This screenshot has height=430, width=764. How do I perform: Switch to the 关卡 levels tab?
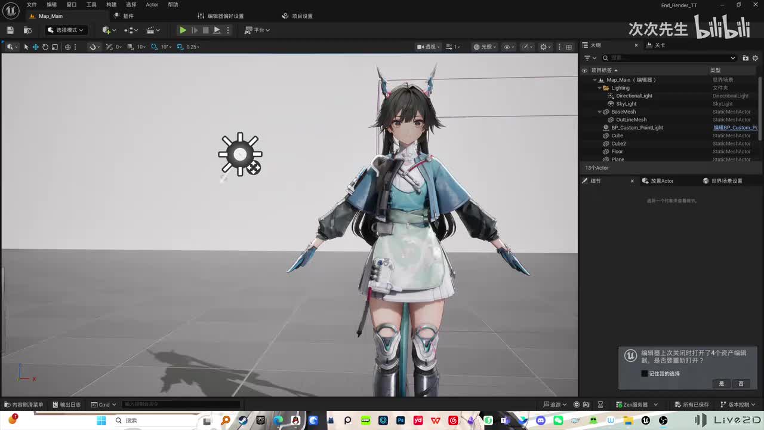coord(656,45)
